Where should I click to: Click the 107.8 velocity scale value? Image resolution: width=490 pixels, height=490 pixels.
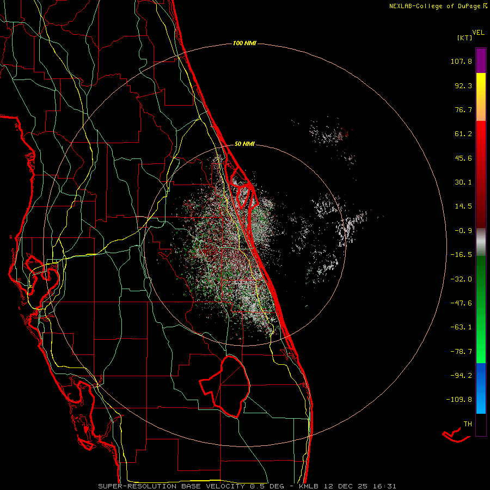461,61
